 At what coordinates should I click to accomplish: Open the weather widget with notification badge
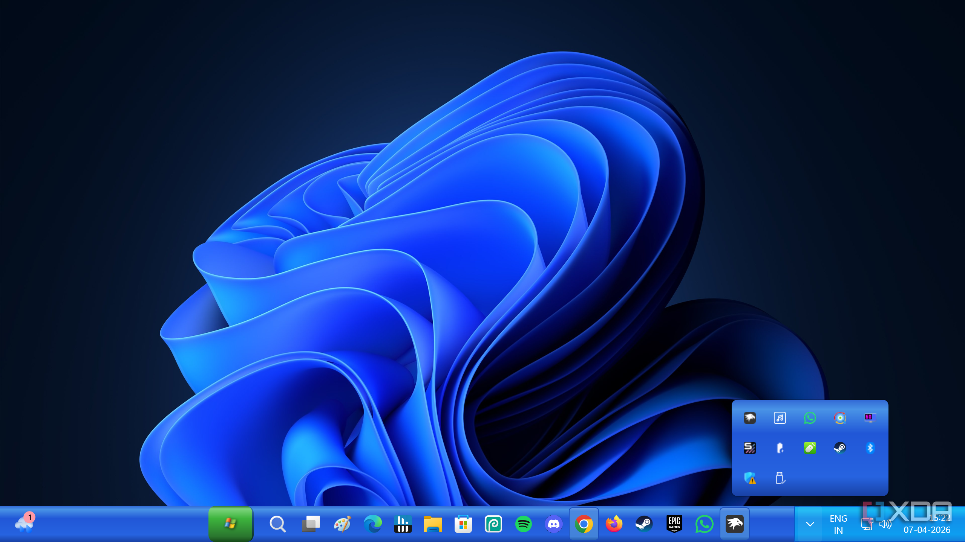[25, 523]
